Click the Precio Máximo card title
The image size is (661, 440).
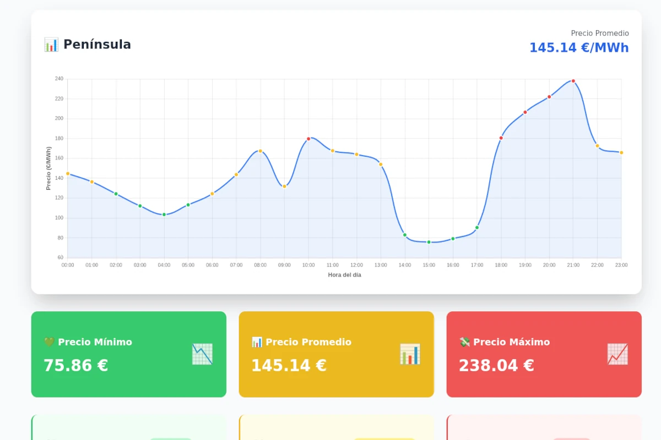tap(511, 342)
